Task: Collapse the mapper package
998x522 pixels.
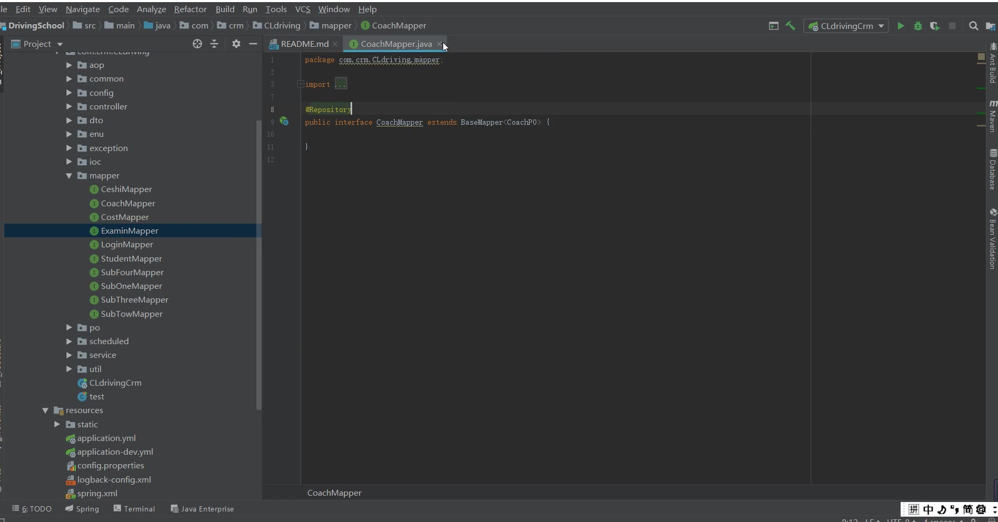Action: (x=69, y=176)
